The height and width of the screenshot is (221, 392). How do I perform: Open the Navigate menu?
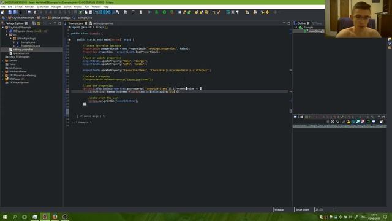pyautogui.click(x=56, y=7)
